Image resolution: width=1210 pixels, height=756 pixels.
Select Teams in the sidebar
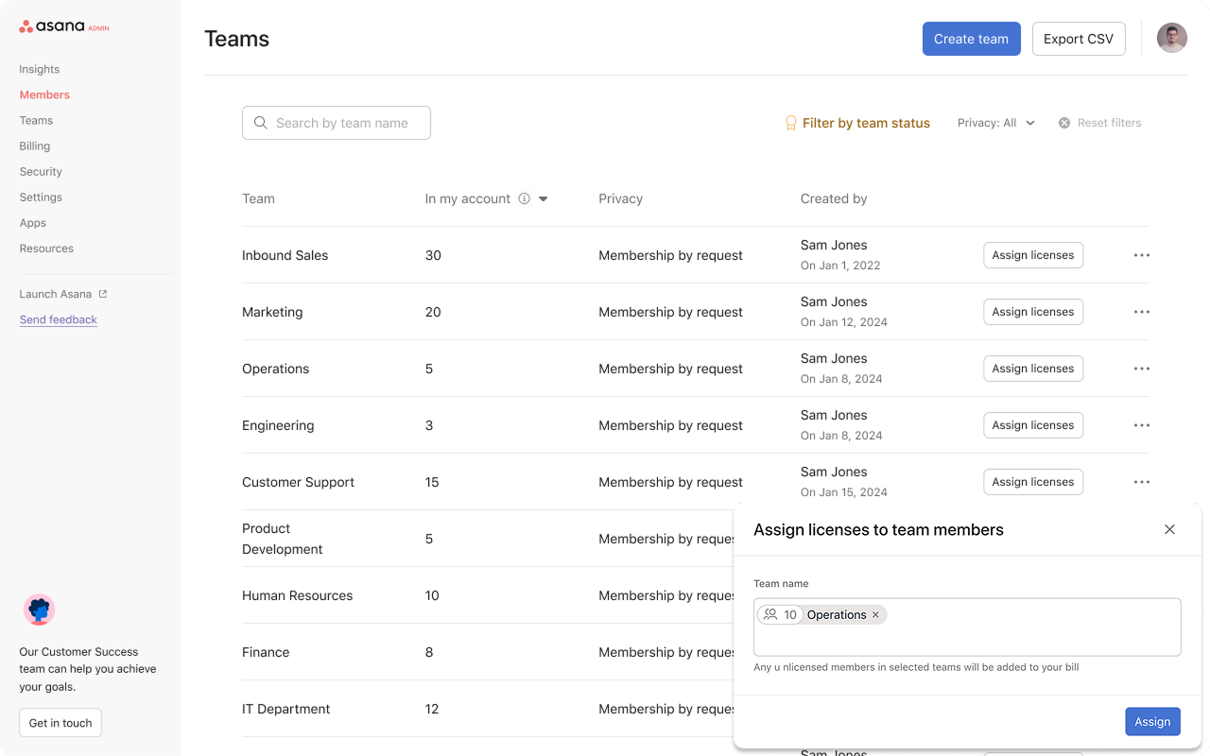point(36,120)
